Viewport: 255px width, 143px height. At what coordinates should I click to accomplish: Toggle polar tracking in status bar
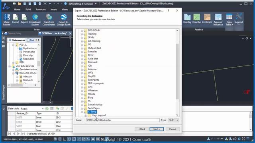[x=69, y=139]
